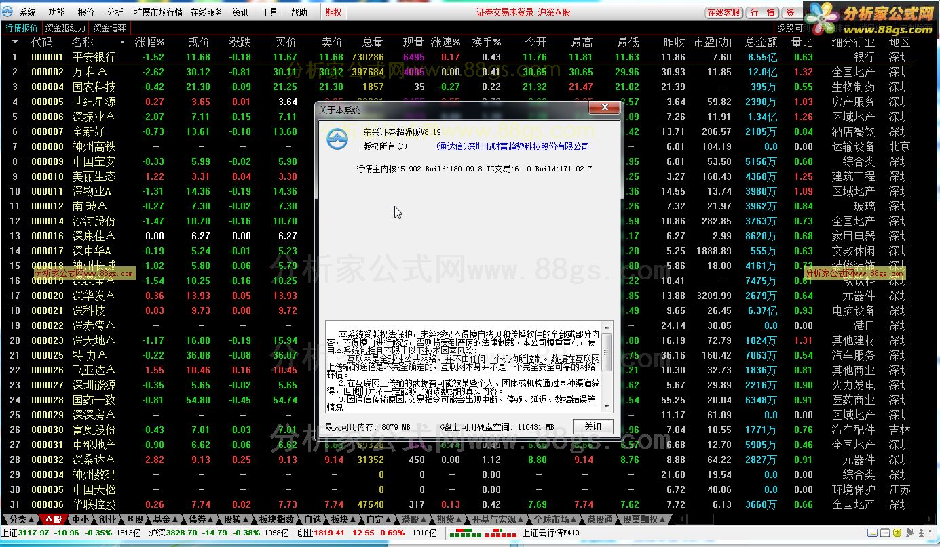940x547 pixels.
Task: Select the 行情报价 tab
Action: point(22,28)
